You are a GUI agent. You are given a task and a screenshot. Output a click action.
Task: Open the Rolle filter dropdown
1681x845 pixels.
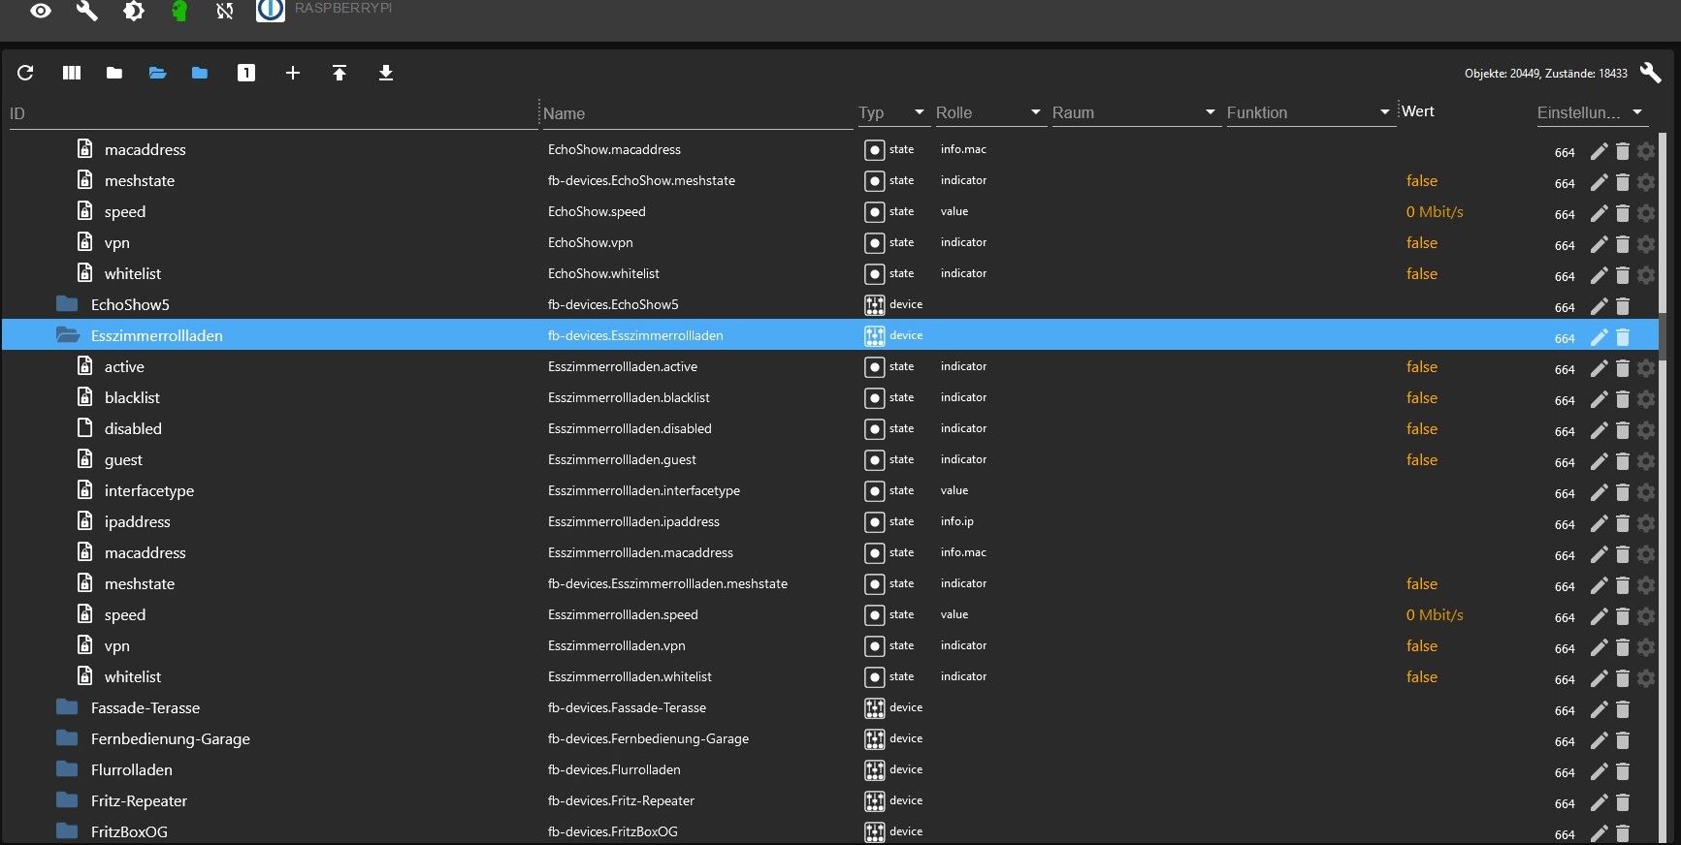1035,112
